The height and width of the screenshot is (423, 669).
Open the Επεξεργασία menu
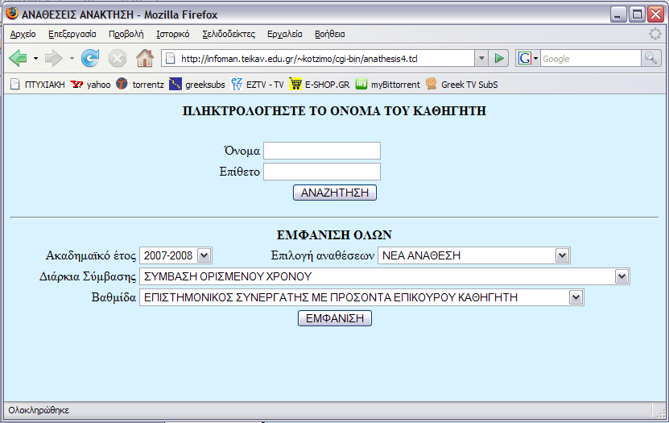72,34
